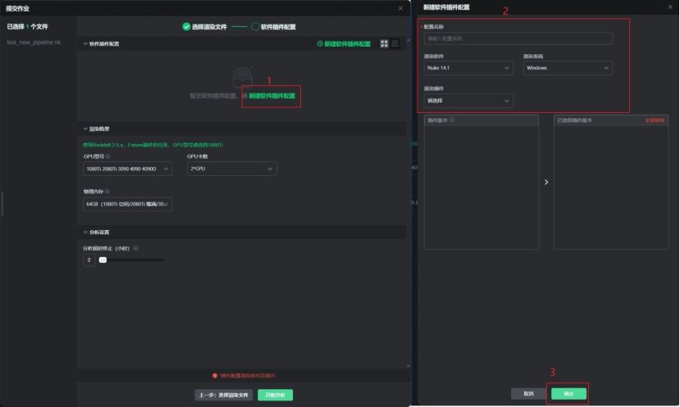
Task: Select the 软件插件配置 step indicator
Action: click(274, 27)
